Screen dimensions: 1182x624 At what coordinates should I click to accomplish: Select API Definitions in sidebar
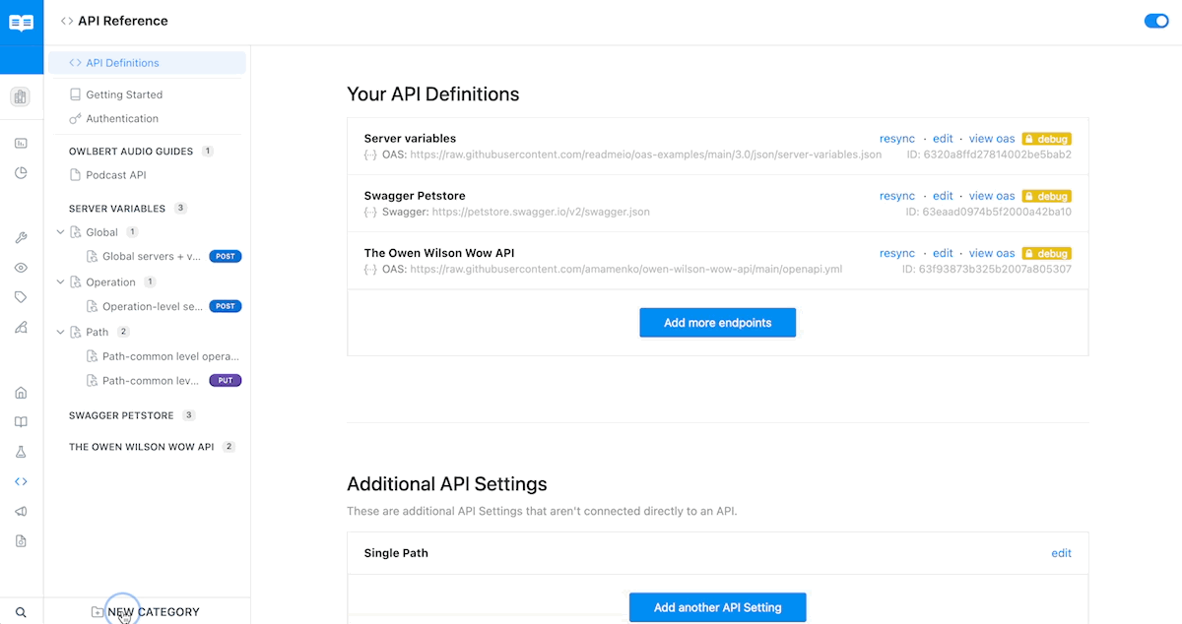click(x=147, y=63)
